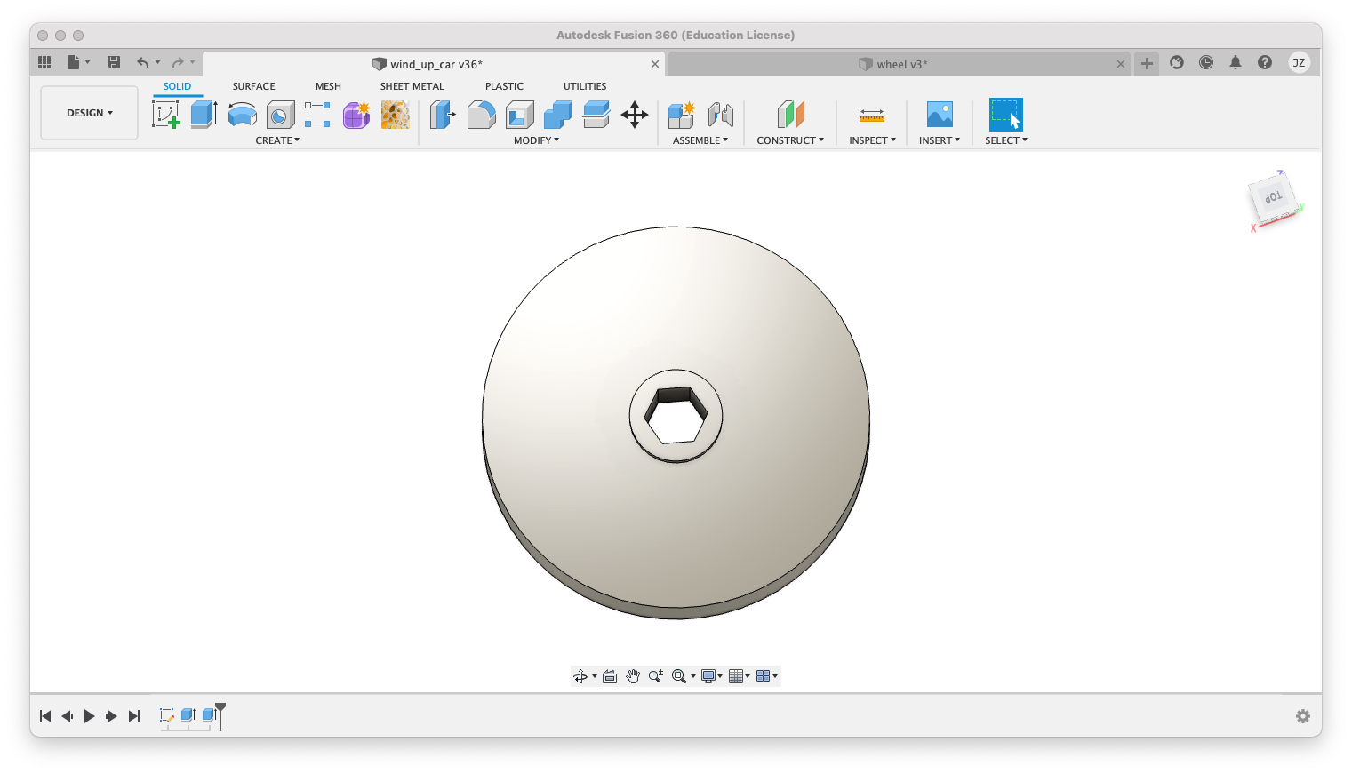
Task: Switch to the MESH tab
Action: (x=328, y=86)
